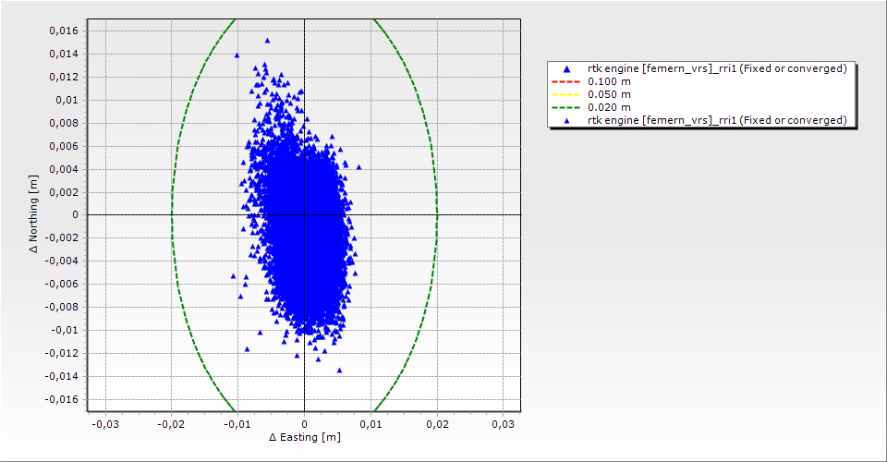Click the first rtk engine legend entry text
Viewport: 887px width, 462px height.
point(717,68)
